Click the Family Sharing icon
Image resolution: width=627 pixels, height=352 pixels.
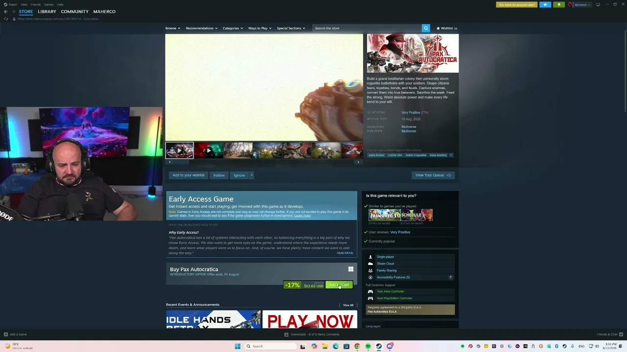click(x=370, y=270)
